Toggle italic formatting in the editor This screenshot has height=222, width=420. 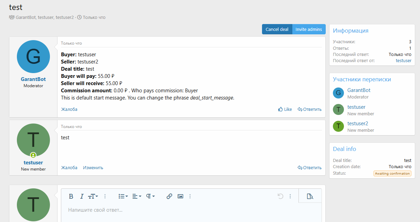(82, 196)
